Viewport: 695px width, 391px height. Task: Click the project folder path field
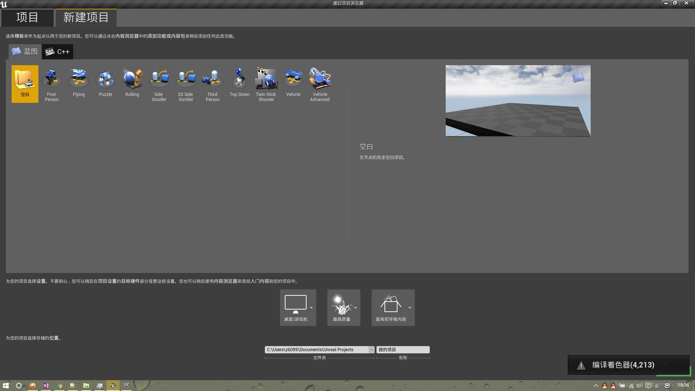317,350
